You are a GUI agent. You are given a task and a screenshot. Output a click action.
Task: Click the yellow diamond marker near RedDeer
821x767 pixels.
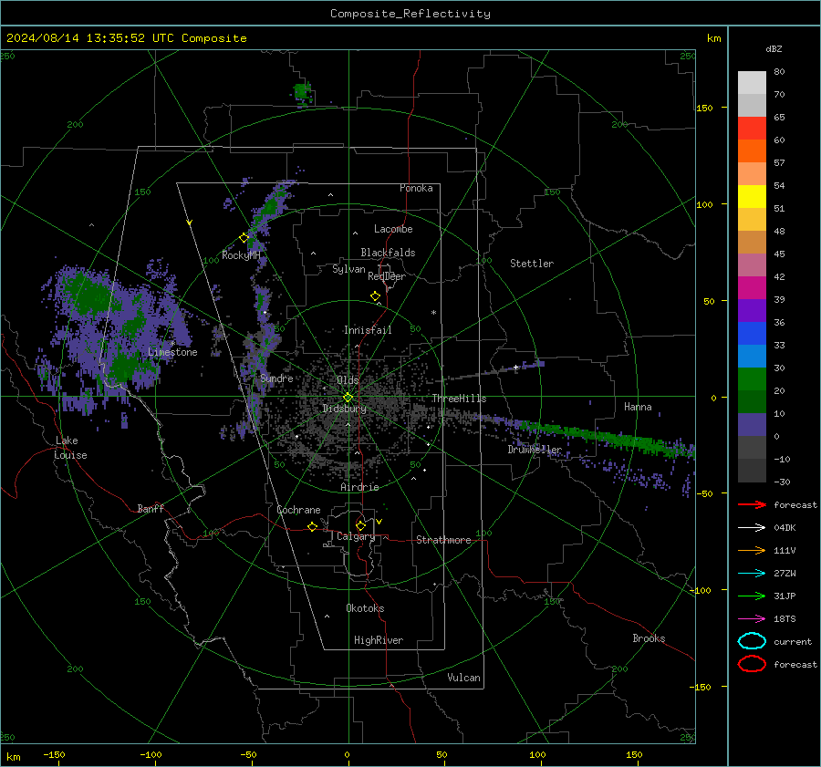tap(375, 296)
